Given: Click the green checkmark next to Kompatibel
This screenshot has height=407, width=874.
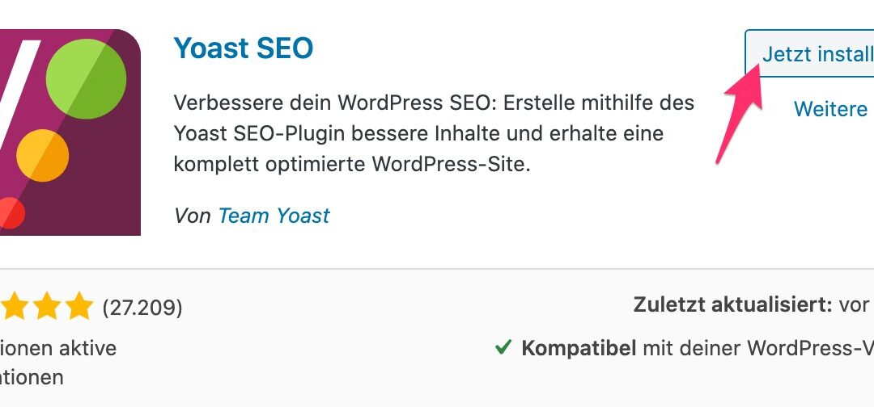Looking at the screenshot, I should point(503,348).
